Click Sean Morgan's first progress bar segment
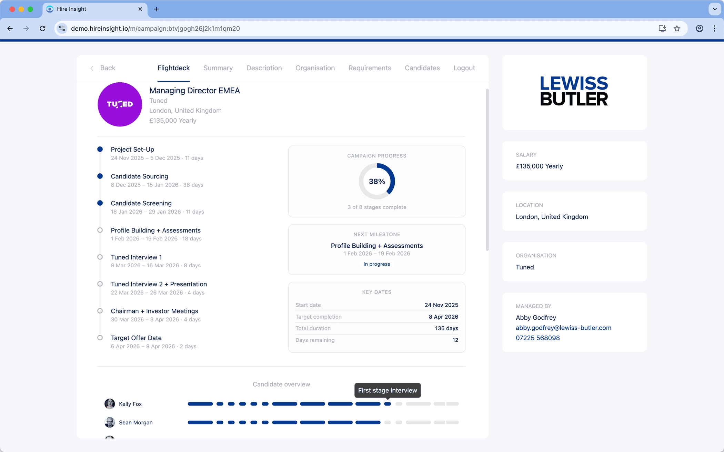The image size is (724, 452). pos(200,422)
